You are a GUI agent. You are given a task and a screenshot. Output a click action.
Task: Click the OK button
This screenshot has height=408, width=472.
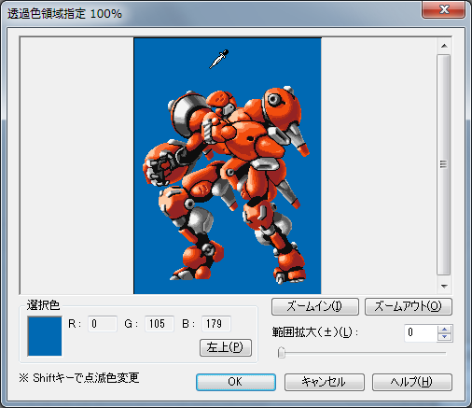(x=236, y=382)
